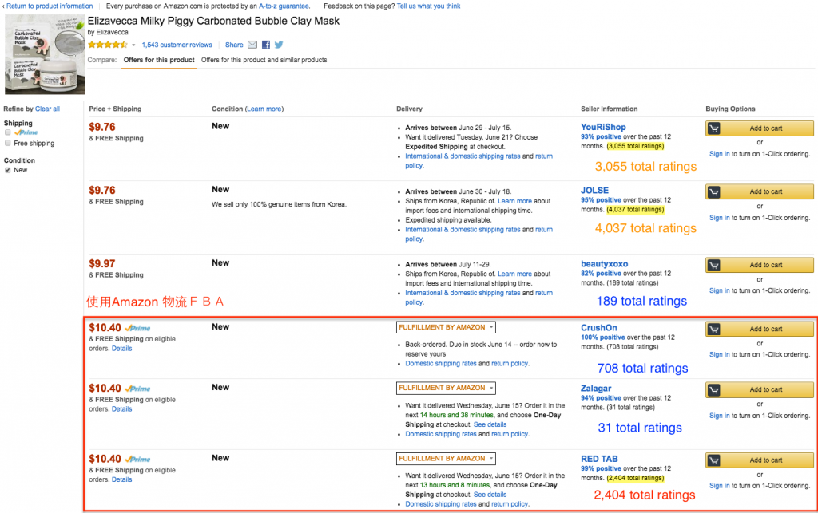Open RED TAB Domestic shipping rates link

pos(441,504)
